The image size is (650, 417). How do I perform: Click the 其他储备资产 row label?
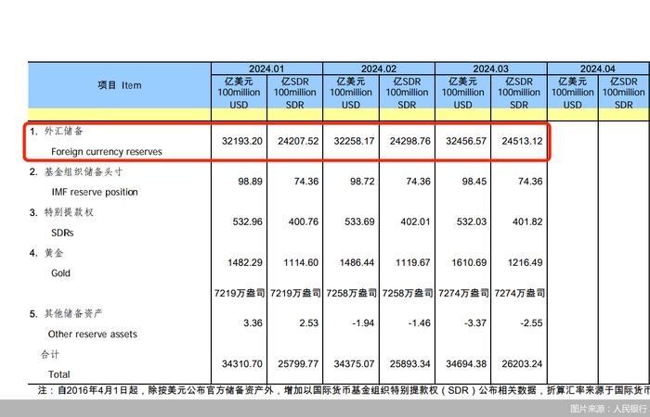point(73,313)
